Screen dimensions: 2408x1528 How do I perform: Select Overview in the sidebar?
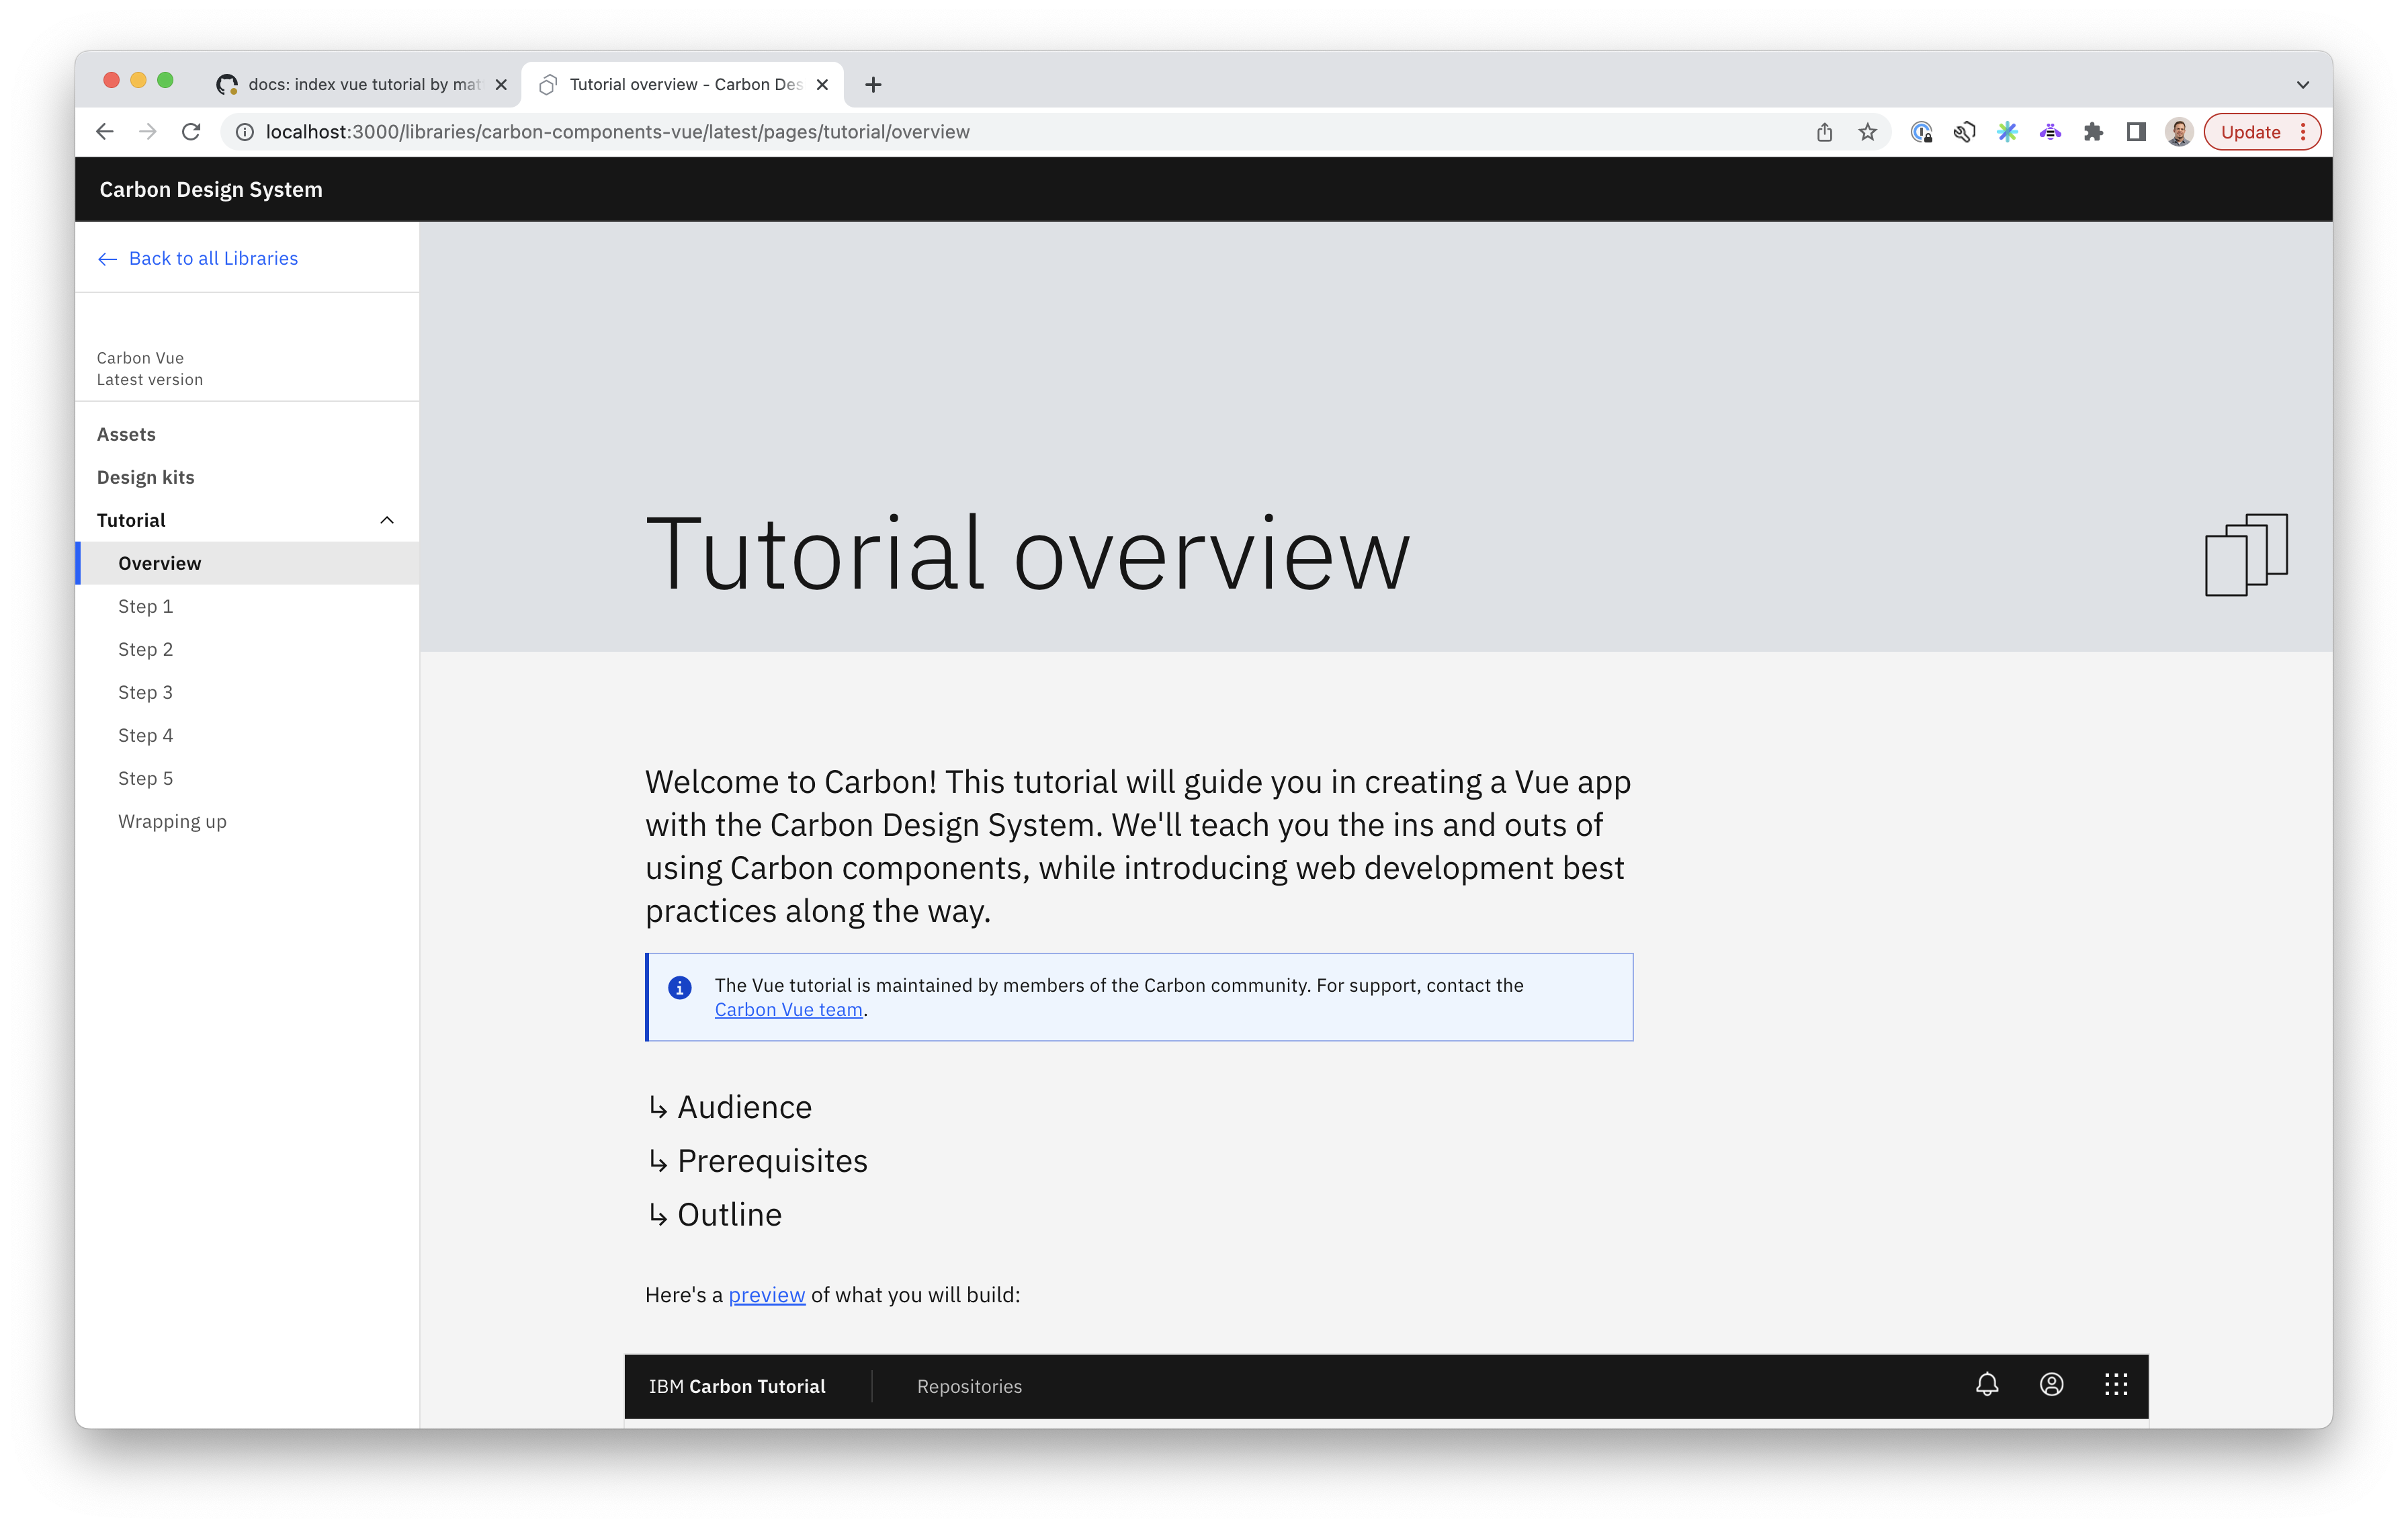tap(247, 563)
